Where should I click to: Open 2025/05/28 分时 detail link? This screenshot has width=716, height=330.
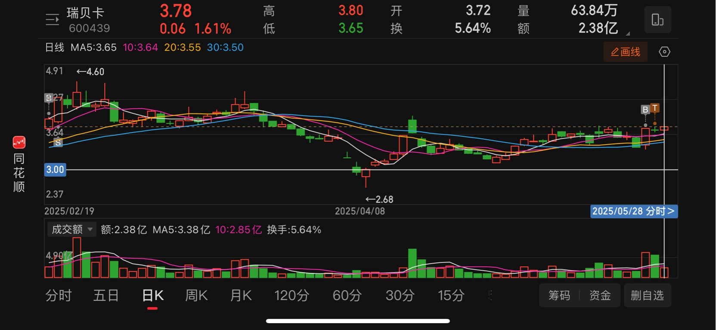634,211
